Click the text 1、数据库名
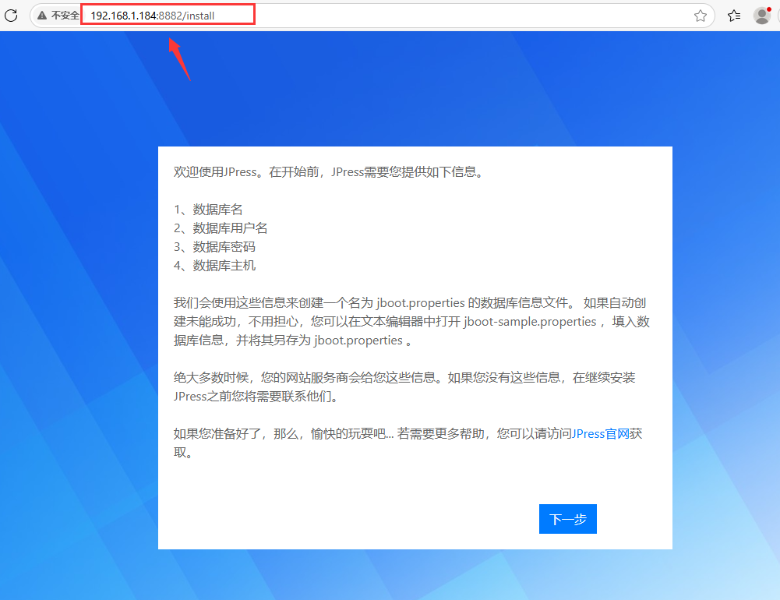The width and height of the screenshot is (780, 600). coord(208,210)
